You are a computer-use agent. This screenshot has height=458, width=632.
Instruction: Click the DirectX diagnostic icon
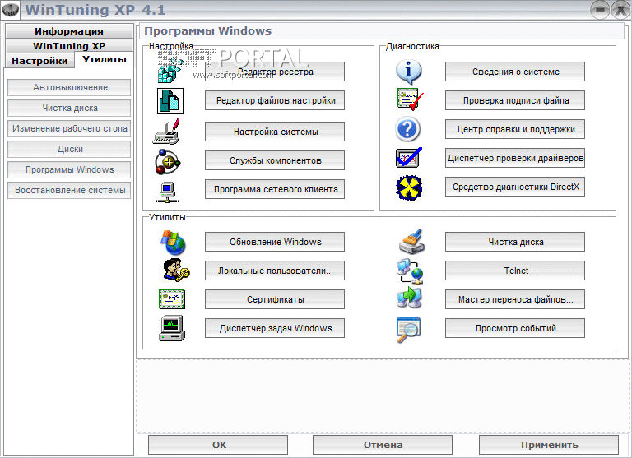(409, 187)
